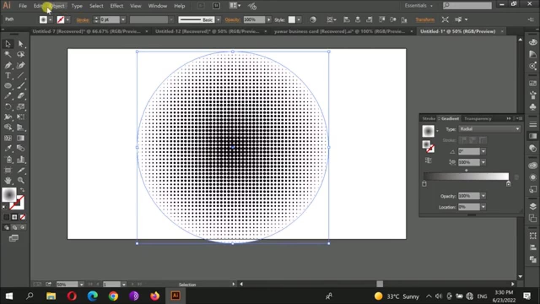Select the Blend tool

[x=21, y=148]
